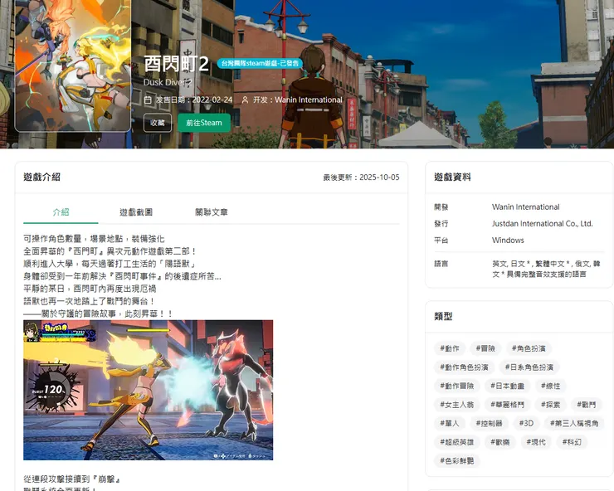This screenshot has height=491, width=614.
Task: Pick the #第三人稱視角 tag
Action: (574, 423)
